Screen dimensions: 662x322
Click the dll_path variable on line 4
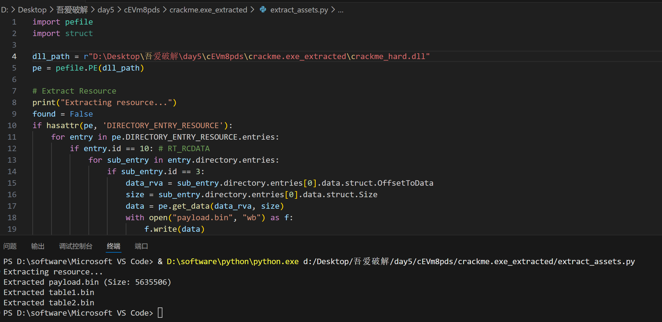[51, 57]
